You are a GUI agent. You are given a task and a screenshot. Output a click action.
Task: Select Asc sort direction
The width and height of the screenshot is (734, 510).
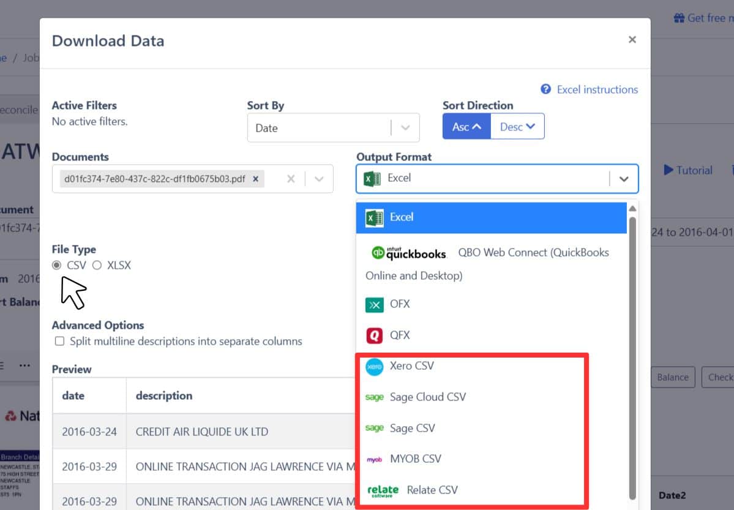click(466, 127)
